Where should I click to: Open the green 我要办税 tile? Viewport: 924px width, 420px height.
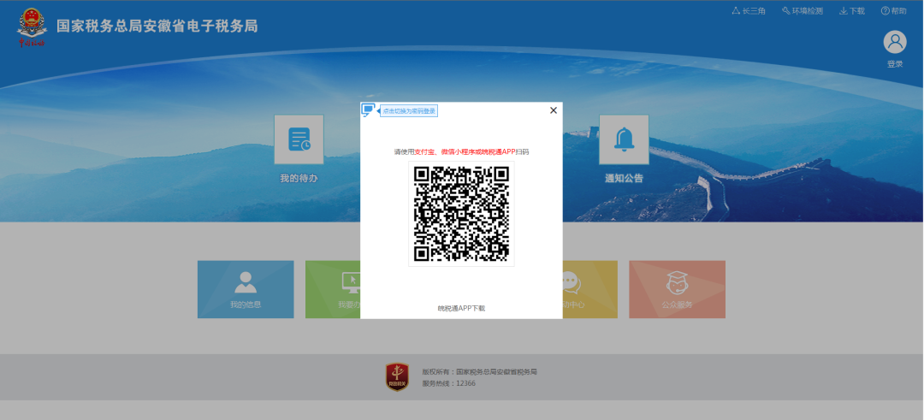pyautogui.click(x=333, y=289)
